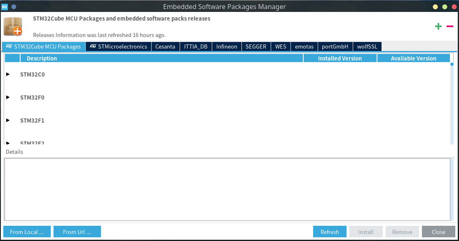The height and width of the screenshot is (241, 459).
Task: Close the packages manager dialog
Action: (438, 232)
